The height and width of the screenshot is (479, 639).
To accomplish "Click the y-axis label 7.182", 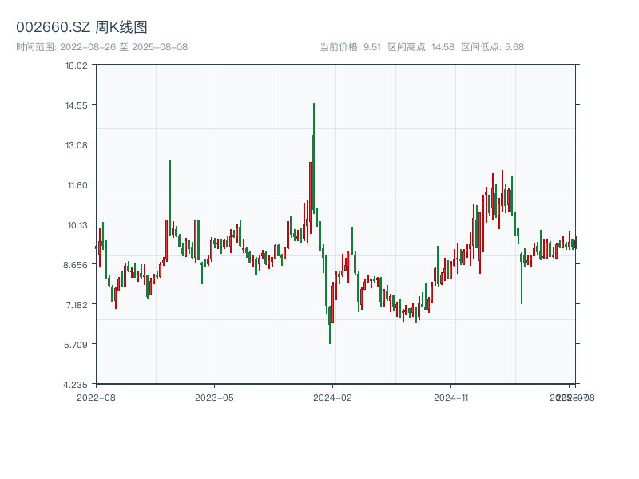I will 77,305.
